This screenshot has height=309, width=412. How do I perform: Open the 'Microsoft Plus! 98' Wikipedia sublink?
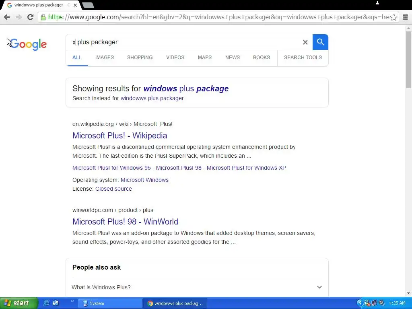click(179, 168)
